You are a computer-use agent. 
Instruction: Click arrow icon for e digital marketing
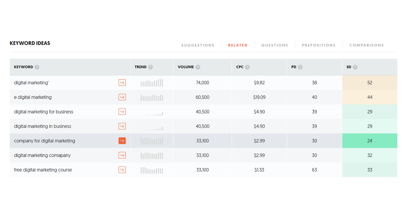tap(122, 97)
